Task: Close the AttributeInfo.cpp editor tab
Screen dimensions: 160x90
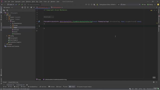Action: tap(49, 7)
